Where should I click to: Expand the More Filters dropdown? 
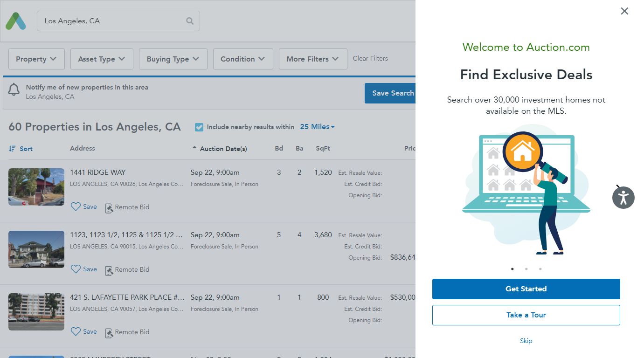(313, 59)
